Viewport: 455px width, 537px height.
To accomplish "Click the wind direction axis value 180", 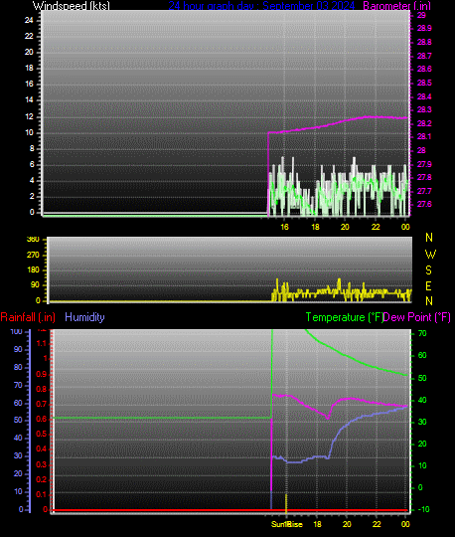I will point(33,270).
